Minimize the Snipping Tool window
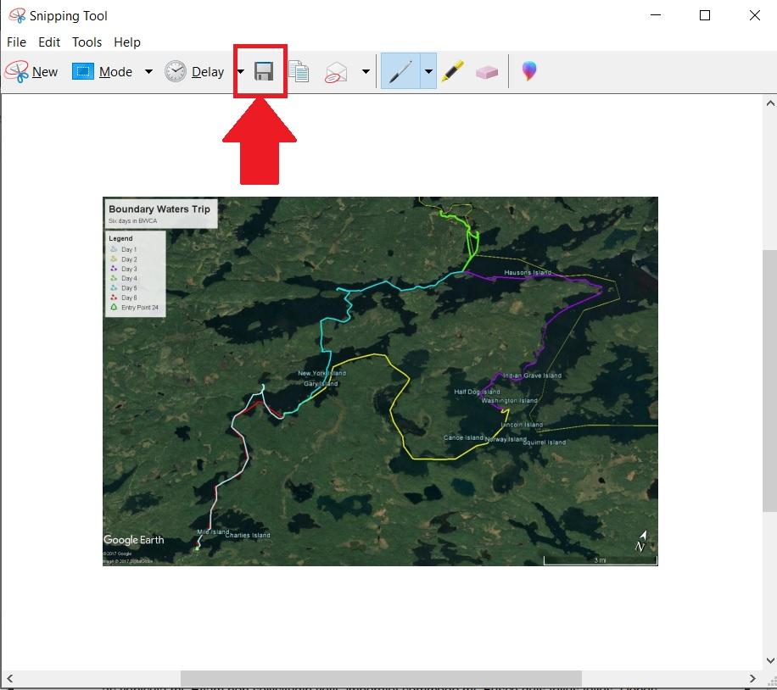 pos(656,15)
